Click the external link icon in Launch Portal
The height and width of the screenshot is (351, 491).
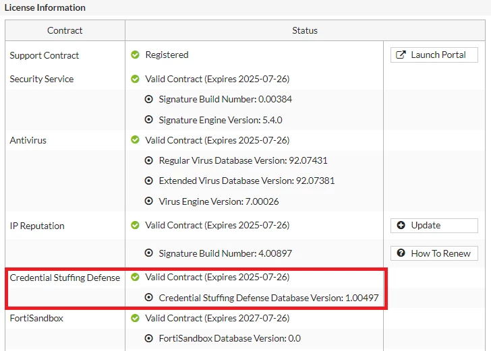(401, 55)
